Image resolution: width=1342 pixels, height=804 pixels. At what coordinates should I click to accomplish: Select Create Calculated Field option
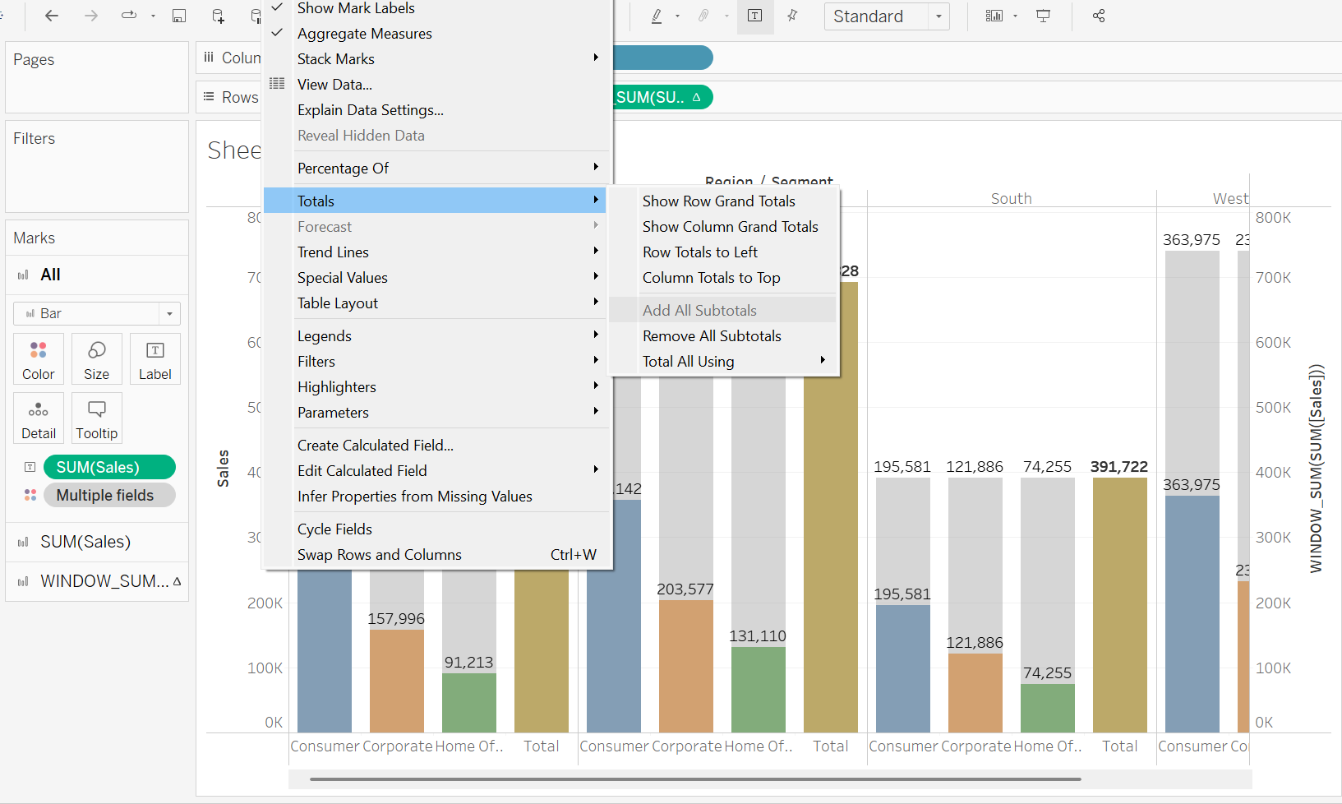375,445
